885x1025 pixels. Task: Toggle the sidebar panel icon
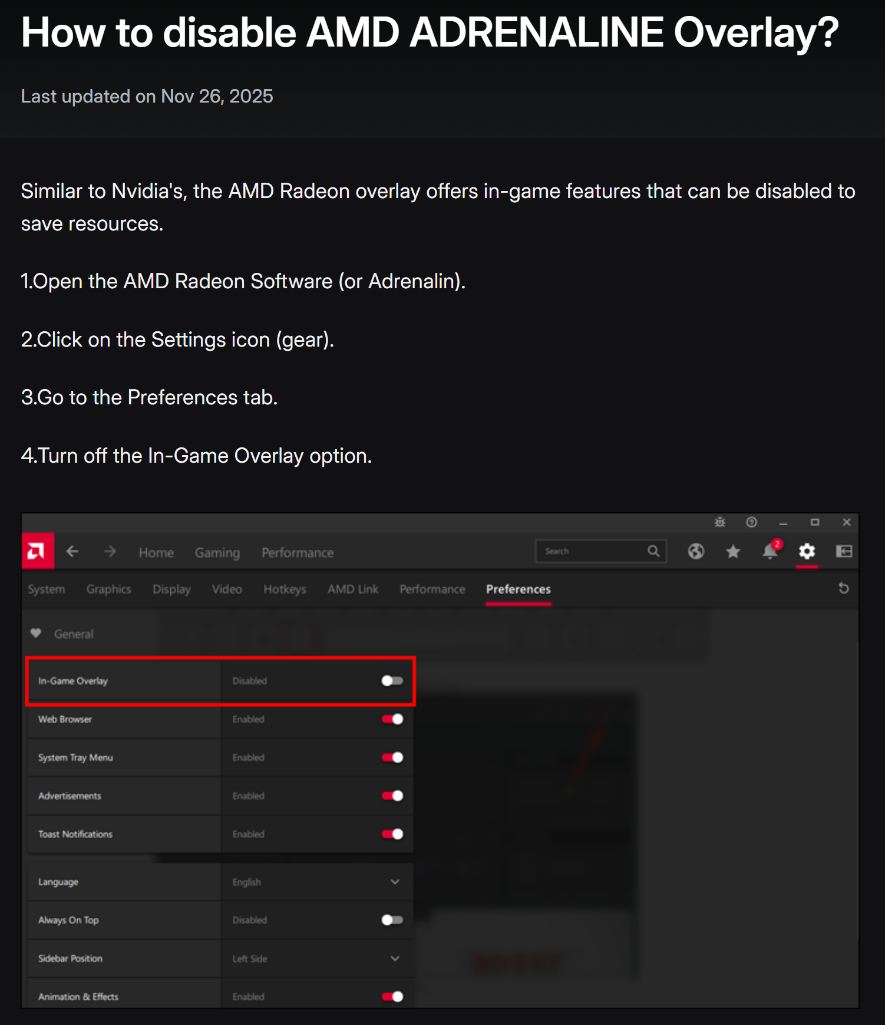point(844,551)
